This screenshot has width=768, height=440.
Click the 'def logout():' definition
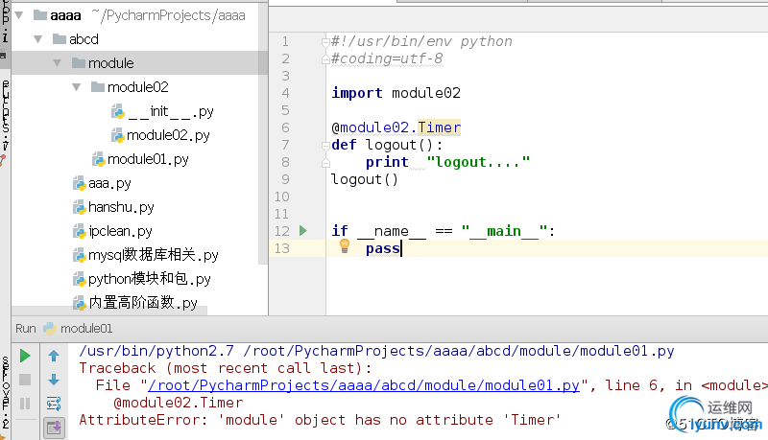click(x=387, y=145)
